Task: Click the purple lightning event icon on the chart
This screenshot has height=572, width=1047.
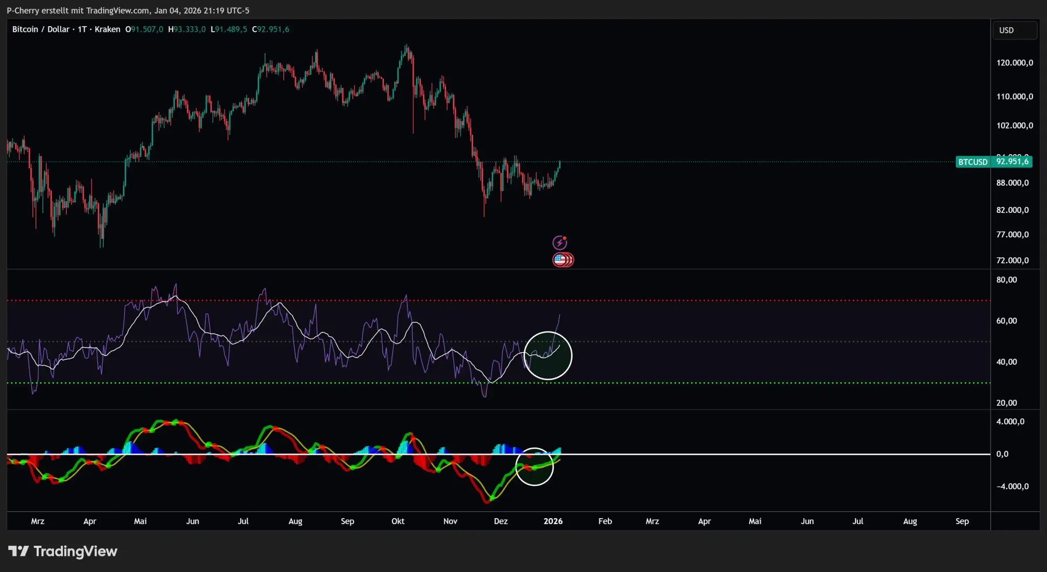Action: 561,242
